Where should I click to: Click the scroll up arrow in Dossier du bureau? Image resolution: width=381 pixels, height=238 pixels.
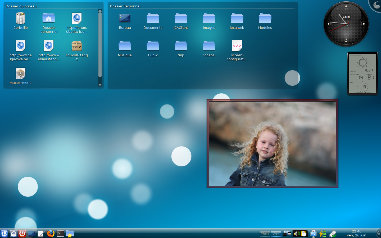(x=100, y=11)
